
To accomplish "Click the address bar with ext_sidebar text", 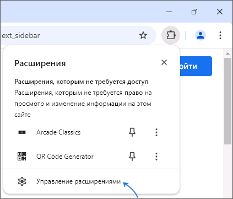I will pos(78,35).
